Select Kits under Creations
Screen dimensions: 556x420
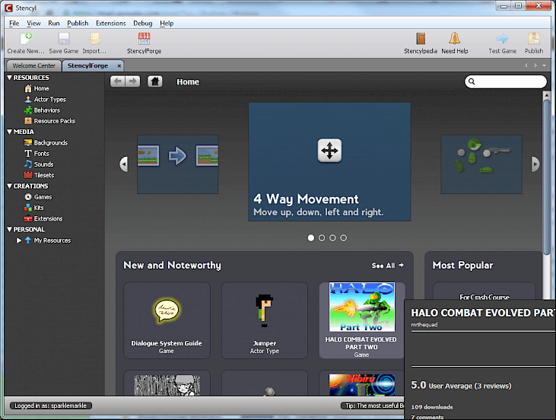(x=34, y=208)
